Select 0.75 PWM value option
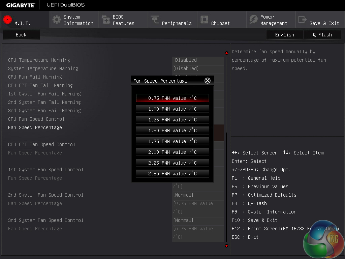345x259 pixels. 172,98
